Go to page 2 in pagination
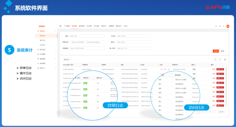236x127 pixels. [x=202, y=112]
